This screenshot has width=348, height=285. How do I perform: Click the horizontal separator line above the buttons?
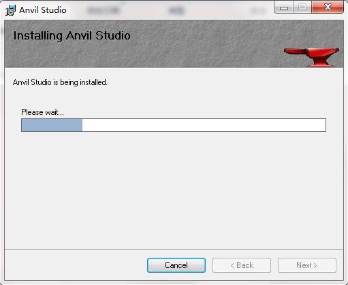coord(174,249)
